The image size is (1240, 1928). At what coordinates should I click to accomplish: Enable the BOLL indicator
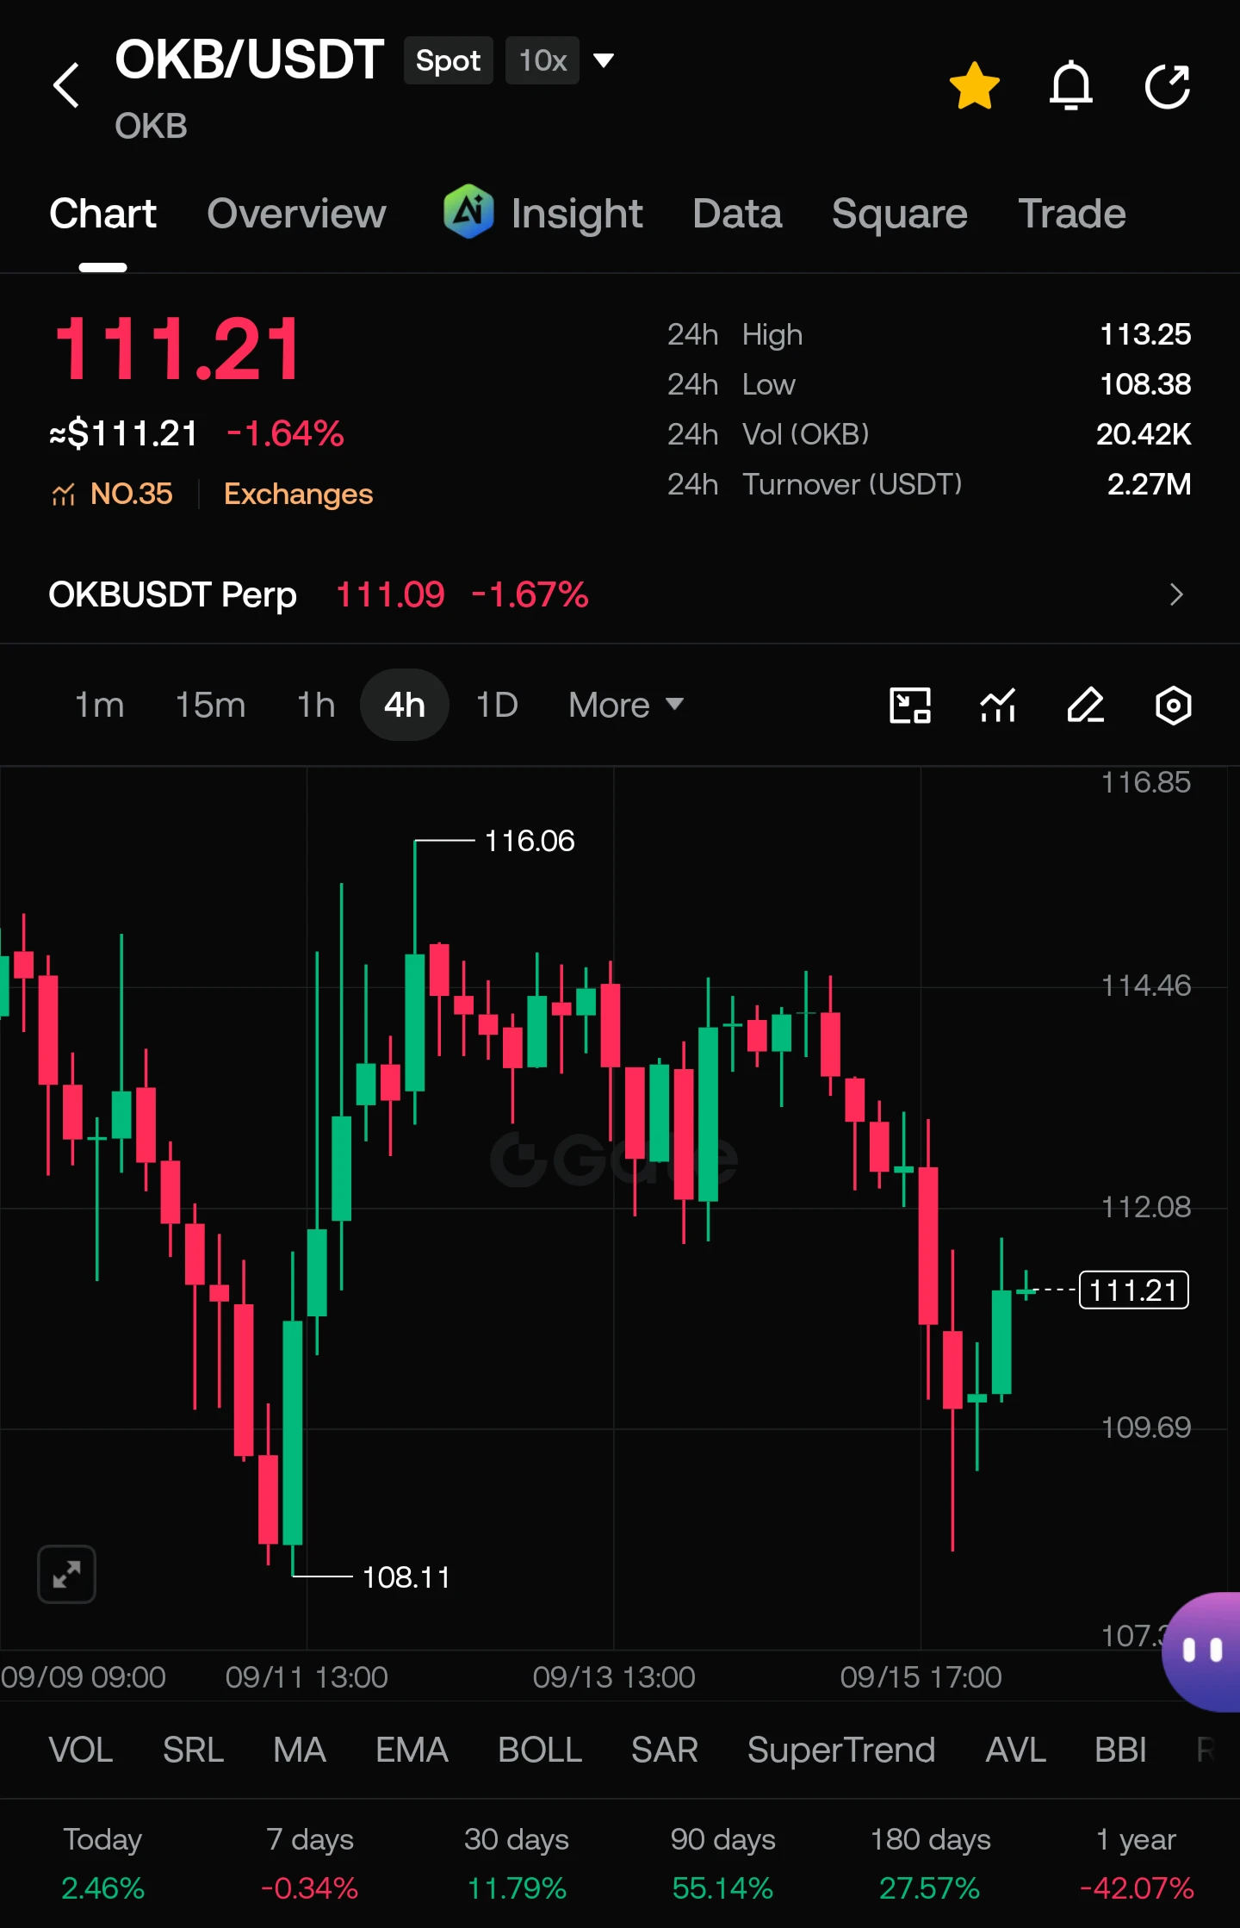click(540, 1750)
